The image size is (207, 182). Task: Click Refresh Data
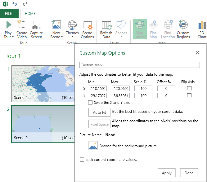point(106,29)
